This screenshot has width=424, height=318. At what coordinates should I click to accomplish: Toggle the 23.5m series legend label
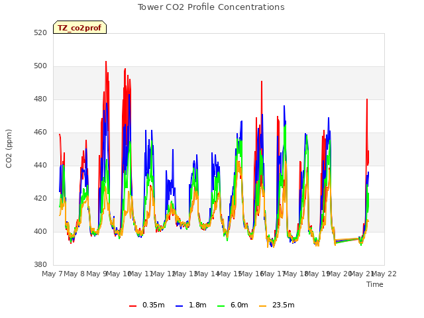[283, 305]
